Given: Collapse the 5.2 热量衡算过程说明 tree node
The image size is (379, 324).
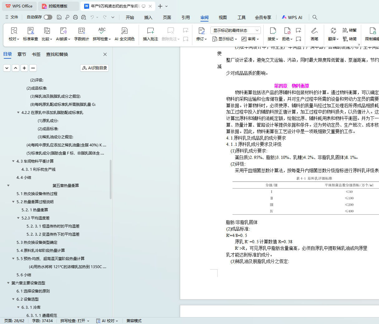Looking at the screenshot, I should (x=13, y=202).
